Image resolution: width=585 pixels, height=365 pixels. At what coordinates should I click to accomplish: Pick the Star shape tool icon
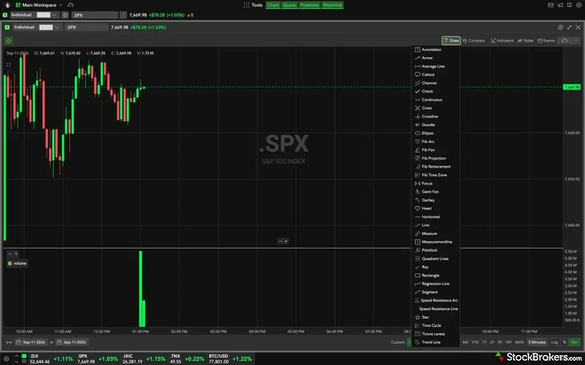pyautogui.click(x=418, y=317)
